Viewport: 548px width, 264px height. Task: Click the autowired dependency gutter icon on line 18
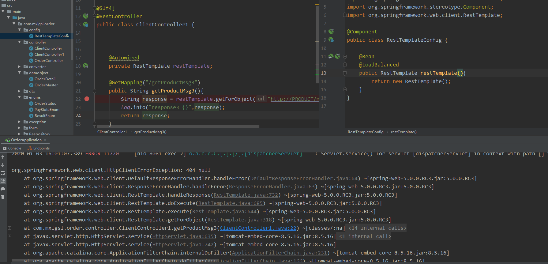click(86, 66)
